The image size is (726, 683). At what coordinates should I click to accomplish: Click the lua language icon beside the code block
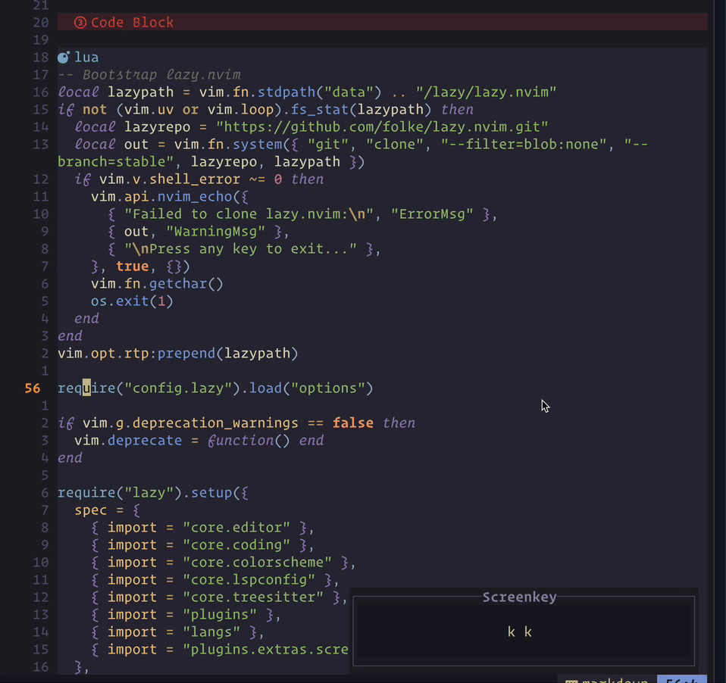click(x=64, y=57)
